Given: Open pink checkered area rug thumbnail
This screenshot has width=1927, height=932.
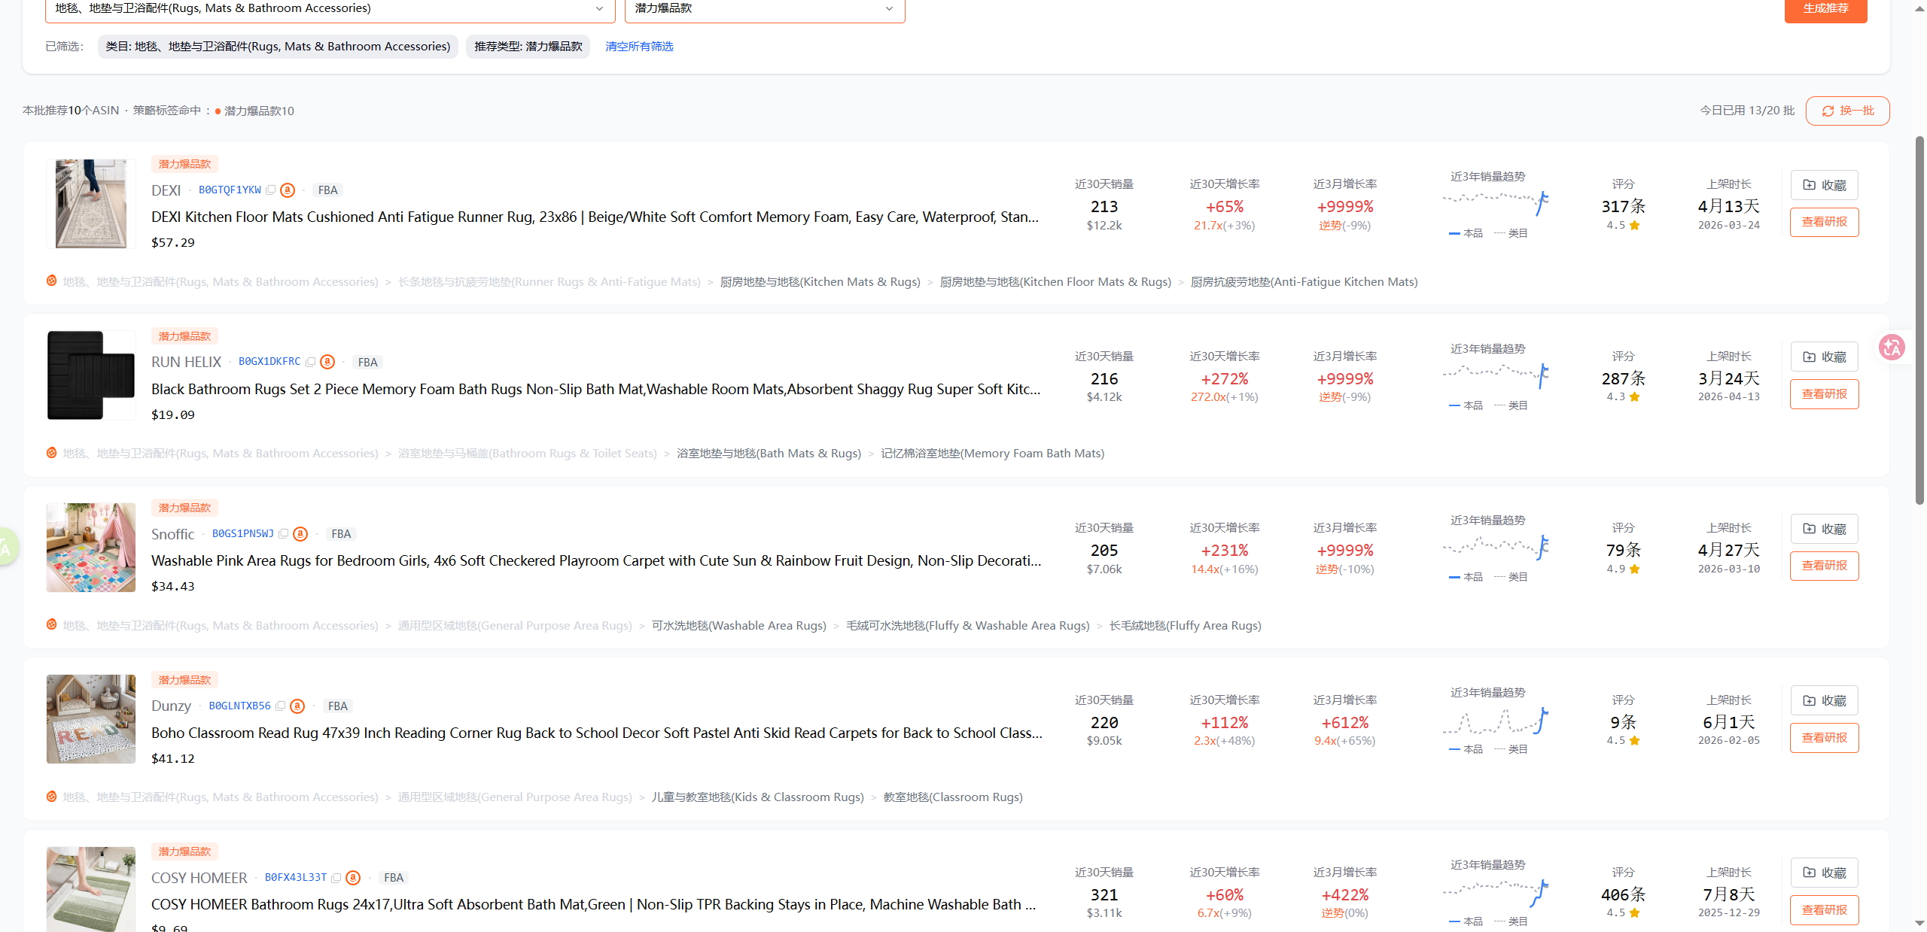Looking at the screenshot, I should coord(91,548).
